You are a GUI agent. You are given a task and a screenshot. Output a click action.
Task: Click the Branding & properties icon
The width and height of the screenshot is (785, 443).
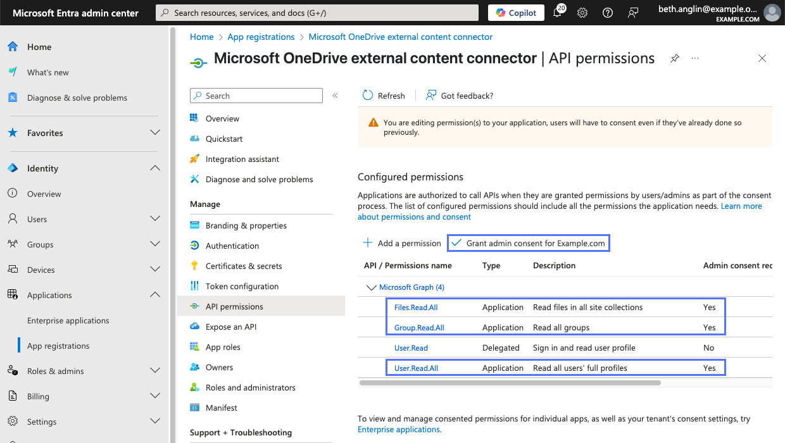(194, 225)
